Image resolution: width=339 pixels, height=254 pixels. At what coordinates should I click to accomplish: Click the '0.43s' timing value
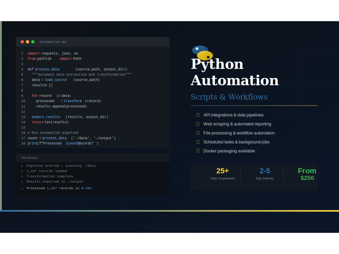[x=86, y=188]
